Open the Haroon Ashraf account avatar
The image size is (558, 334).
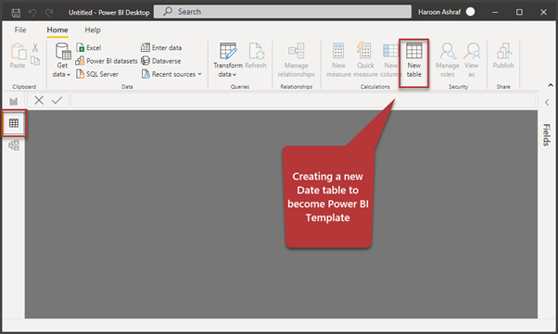click(471, 12)
